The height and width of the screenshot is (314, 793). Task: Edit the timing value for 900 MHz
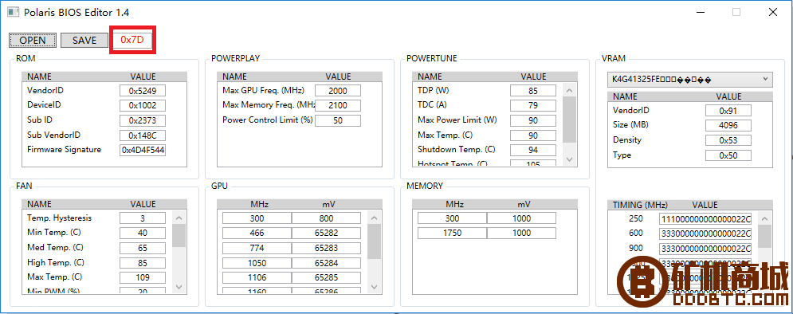point(705,249)
